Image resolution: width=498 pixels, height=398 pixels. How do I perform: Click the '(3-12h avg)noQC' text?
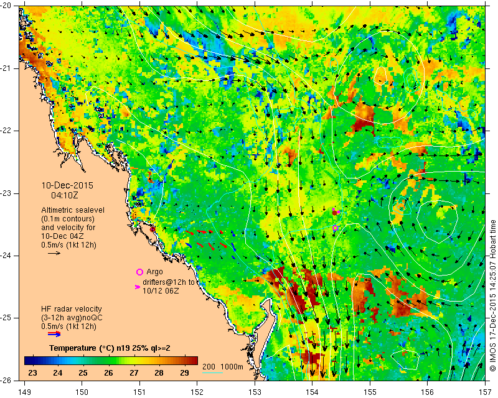click(x=72, y=318)
